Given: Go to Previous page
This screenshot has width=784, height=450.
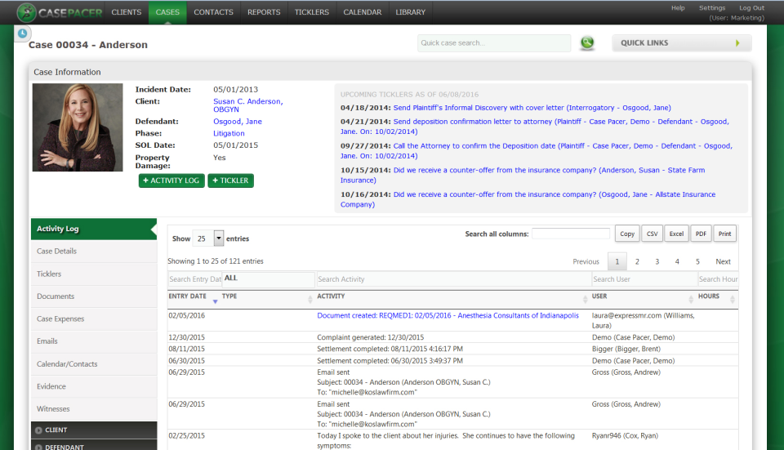Looking at the screenshot, I should [586, 261].
